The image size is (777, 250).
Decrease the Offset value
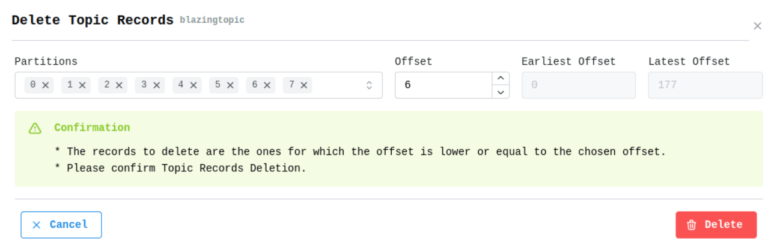click(501, 92)
